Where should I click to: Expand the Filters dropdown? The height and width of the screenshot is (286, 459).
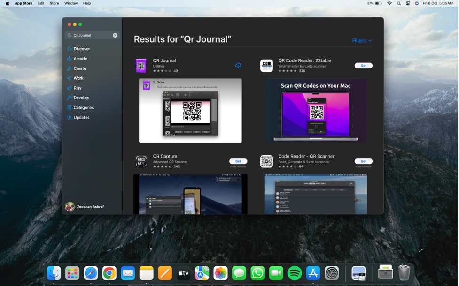click(362, 41)
